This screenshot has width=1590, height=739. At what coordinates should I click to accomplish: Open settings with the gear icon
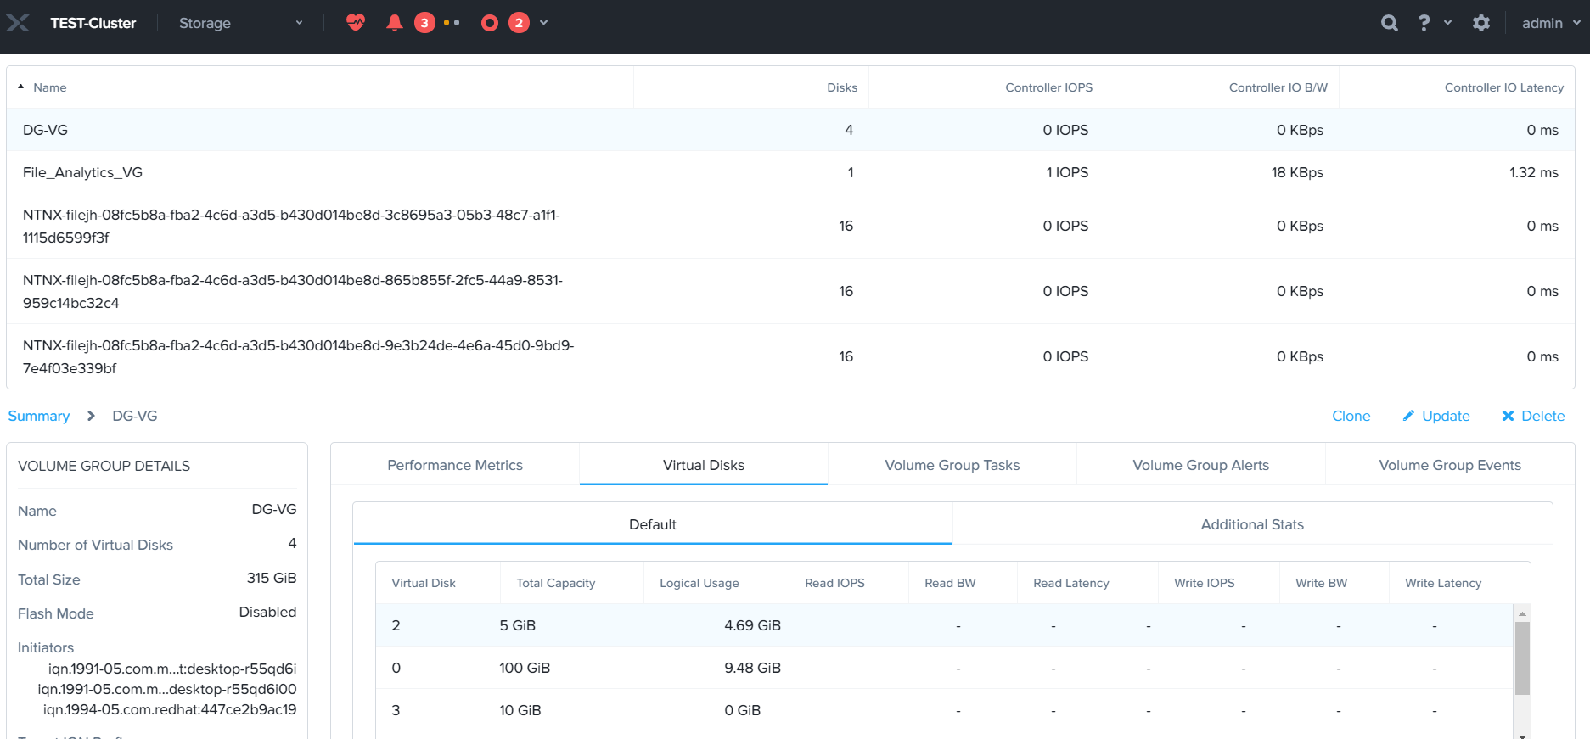click(1481, 23)
